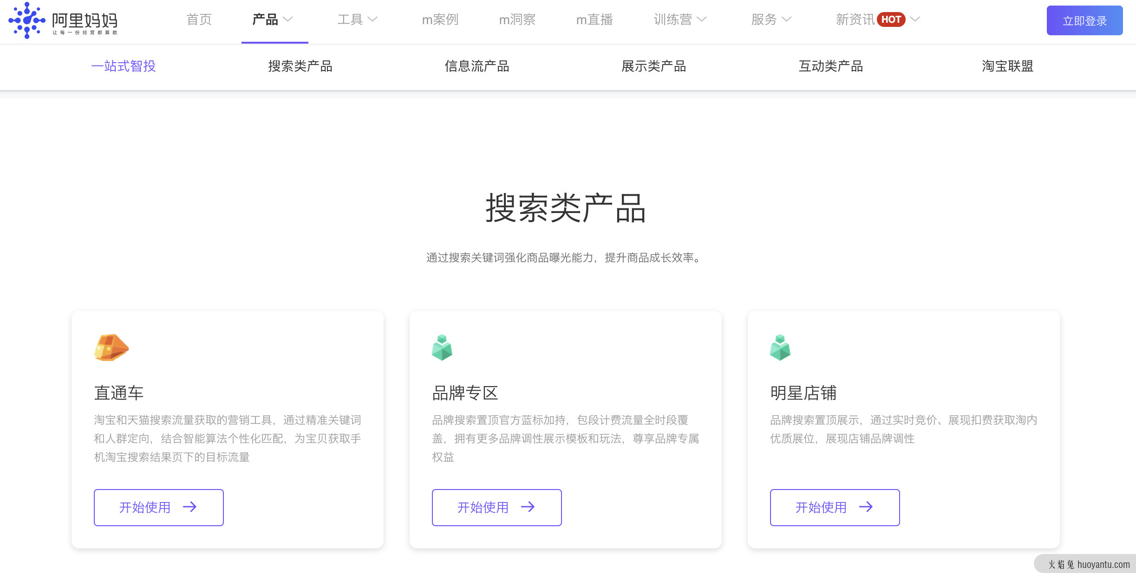
Task: Open the 新资讯 menu item
Action: click(x=855, y=19)
